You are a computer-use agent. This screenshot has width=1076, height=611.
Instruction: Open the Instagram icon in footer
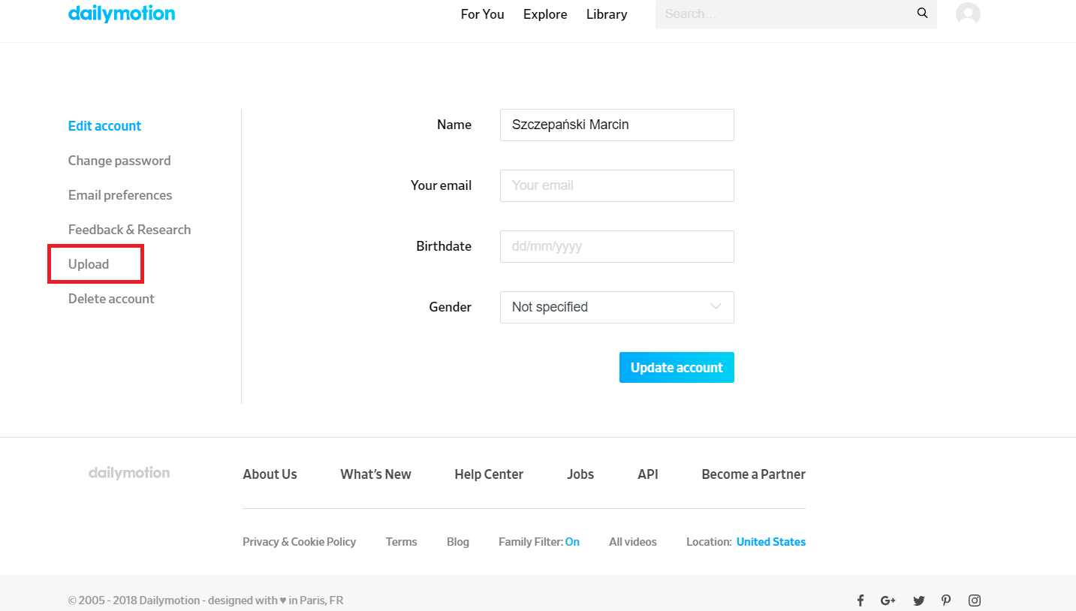coord(975,600)
